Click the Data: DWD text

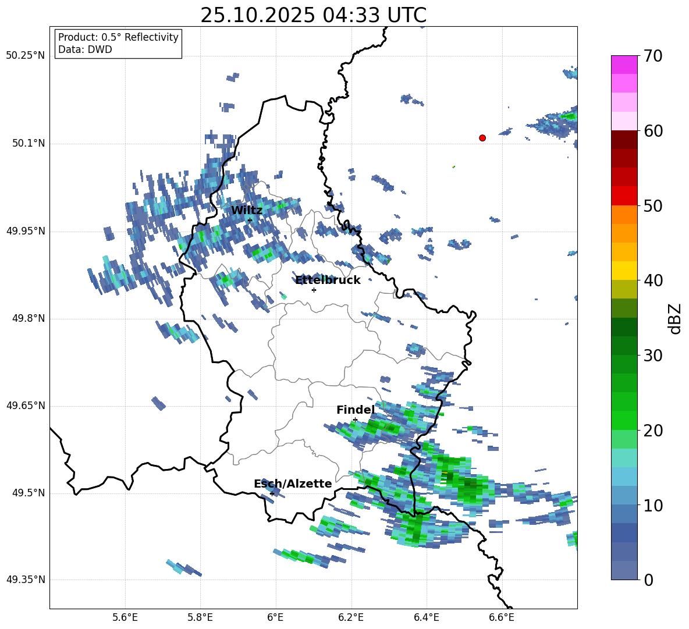tap(85, 49)
